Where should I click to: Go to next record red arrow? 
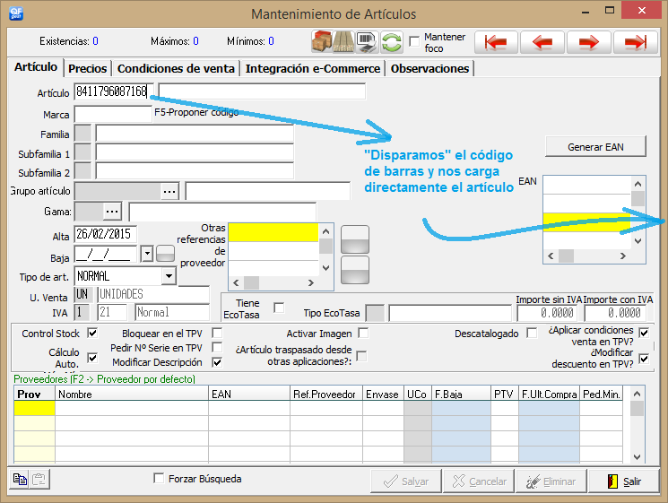589,42
